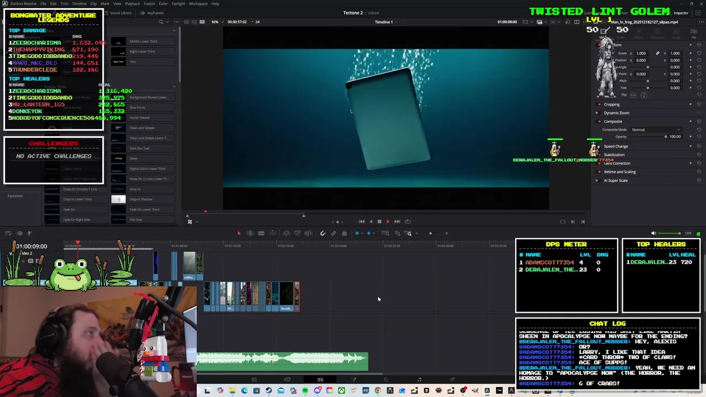
Task: Toggle timeline Snapping magnet icon
Action: tap(323, 233)
